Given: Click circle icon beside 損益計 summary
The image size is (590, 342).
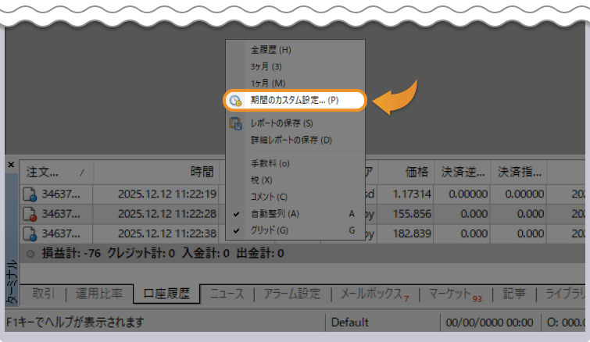Looking at the screenshot, I should pos(30,254).
